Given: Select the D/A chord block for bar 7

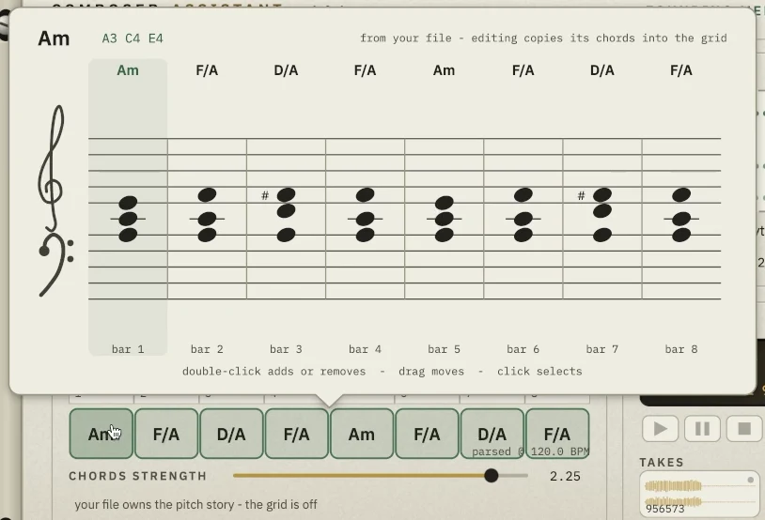Looking at the screenshot, I should 492,434.
